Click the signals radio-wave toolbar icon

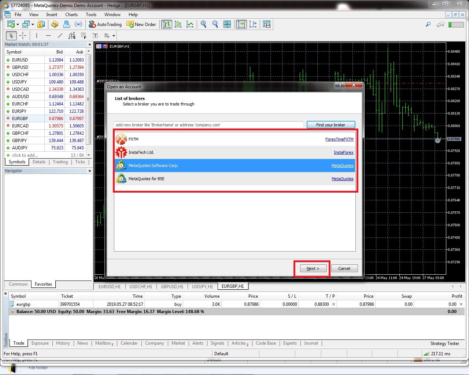coord(78,25)
